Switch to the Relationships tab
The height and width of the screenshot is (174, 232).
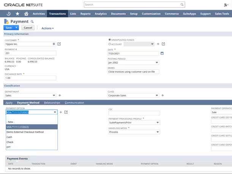(x=52, y=103)
